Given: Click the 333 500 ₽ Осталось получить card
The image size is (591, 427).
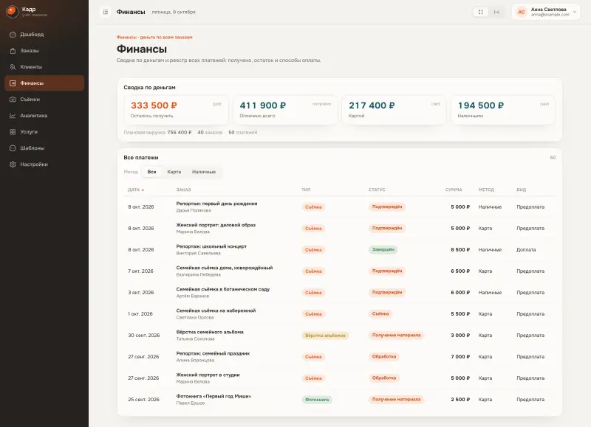Looking at the screenshot, I should 176,110.
